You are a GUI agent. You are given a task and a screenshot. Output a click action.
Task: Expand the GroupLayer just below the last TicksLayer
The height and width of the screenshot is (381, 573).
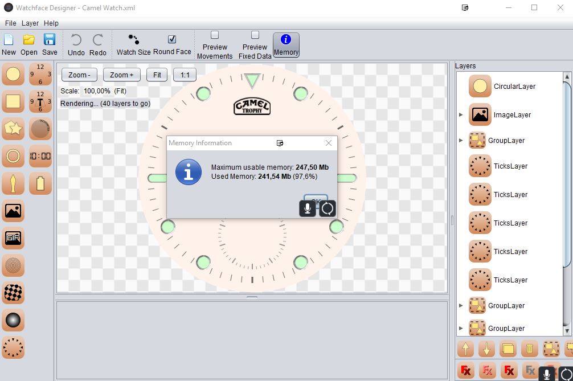(x=461, y=305)
